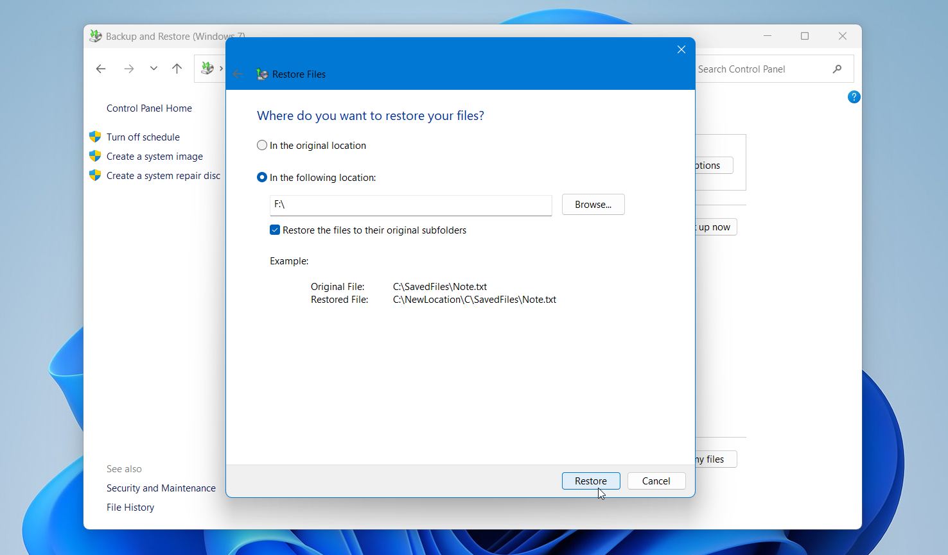Select the In the original location option
The height and width of the screenshot is (555, 948).
pyautogui.click(x=261, y=145)
